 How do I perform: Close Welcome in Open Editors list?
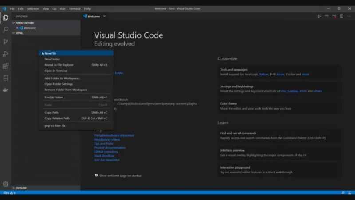coord(17,28)
